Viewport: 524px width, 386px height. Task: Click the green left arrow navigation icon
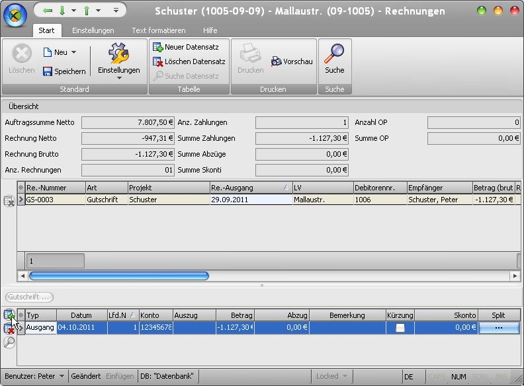48,11
